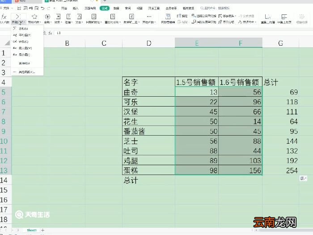Click the cell labeled 番茄酱

(x=148, y=131)
